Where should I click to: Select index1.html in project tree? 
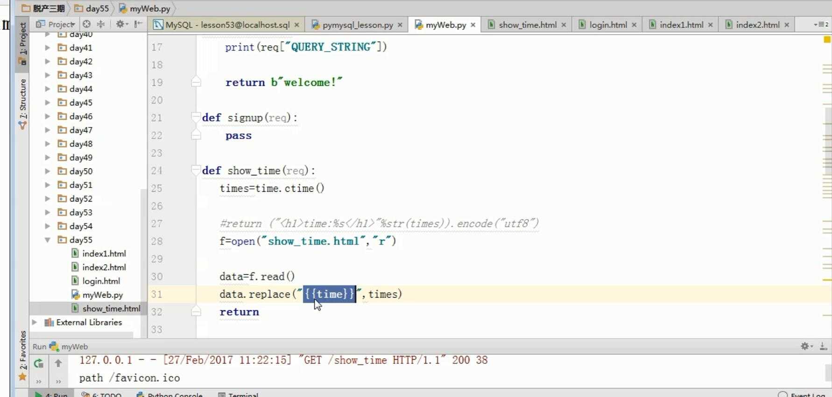[99, 254]
